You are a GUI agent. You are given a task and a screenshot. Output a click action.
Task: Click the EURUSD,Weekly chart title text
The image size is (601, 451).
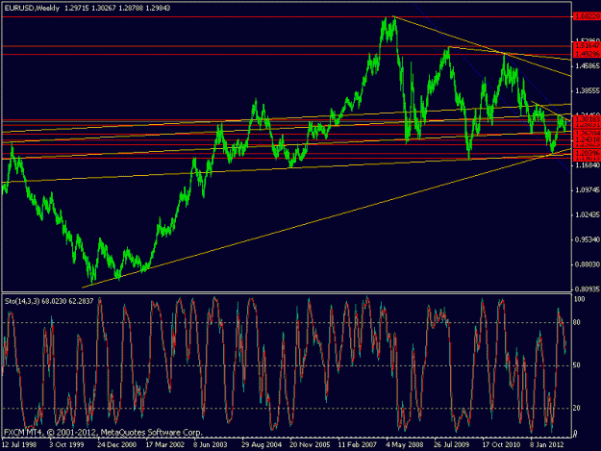pos(32,8)
